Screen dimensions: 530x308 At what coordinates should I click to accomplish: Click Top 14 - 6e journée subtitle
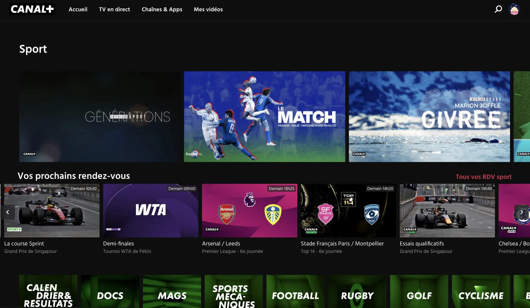click(322, 251)
